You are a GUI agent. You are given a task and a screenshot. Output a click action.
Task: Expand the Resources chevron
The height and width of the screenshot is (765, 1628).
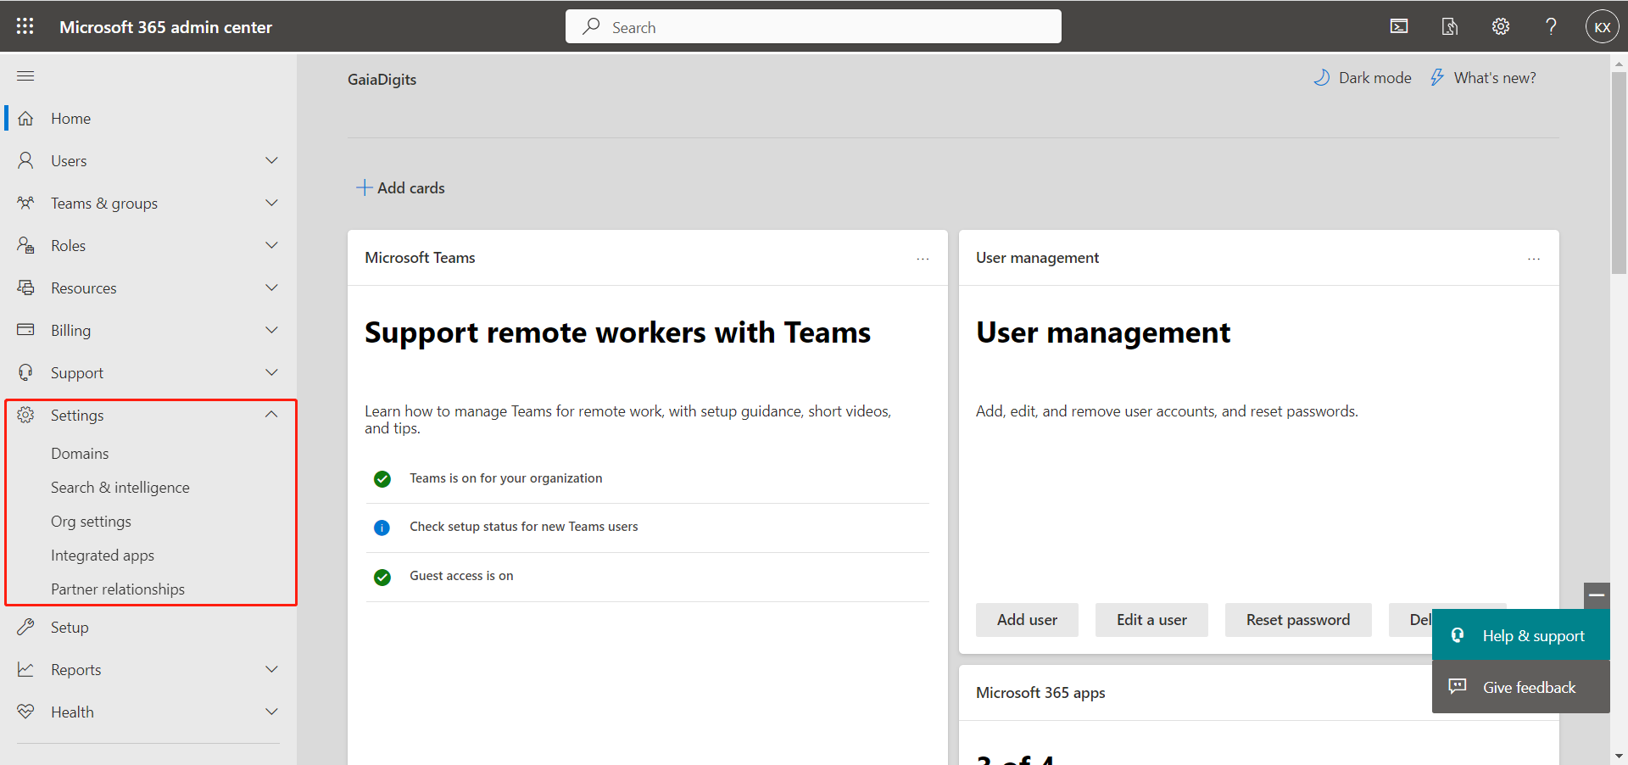pyautogui.click(x=271, y=288)
